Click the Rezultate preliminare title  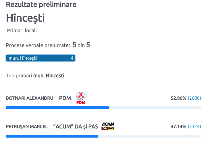tap(41, 5)
